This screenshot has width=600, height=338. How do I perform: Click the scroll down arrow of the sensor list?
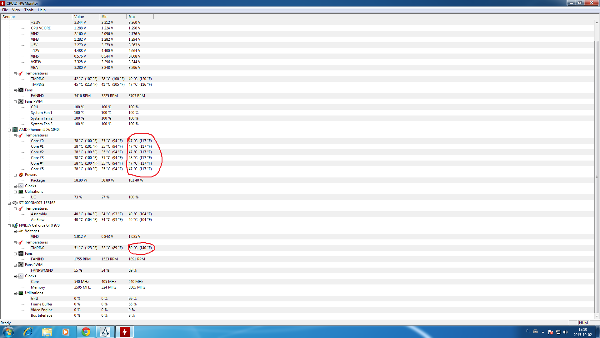(597, 316)
